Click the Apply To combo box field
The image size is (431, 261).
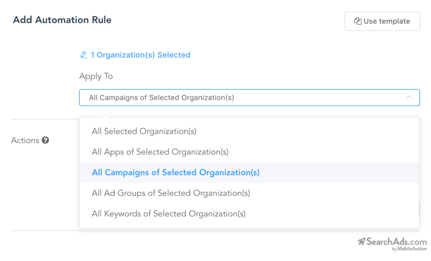pos(236,97)
